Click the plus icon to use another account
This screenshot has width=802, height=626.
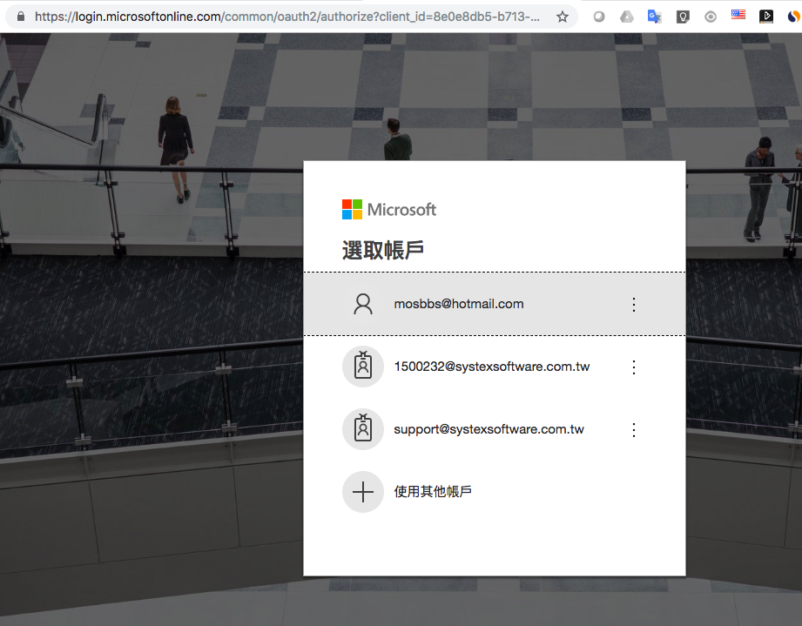[x=363, y=492]
